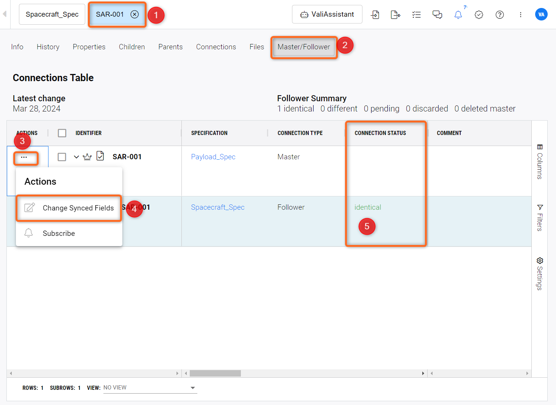Click the Follower connection type cell
Viewport: 556px width, 405px height.
291,207
